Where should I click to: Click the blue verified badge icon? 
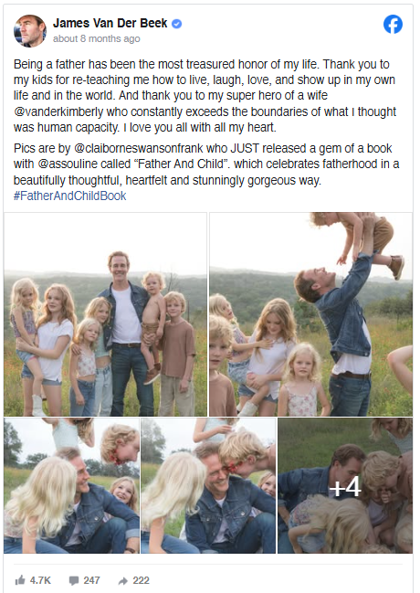tap(176, 24)
